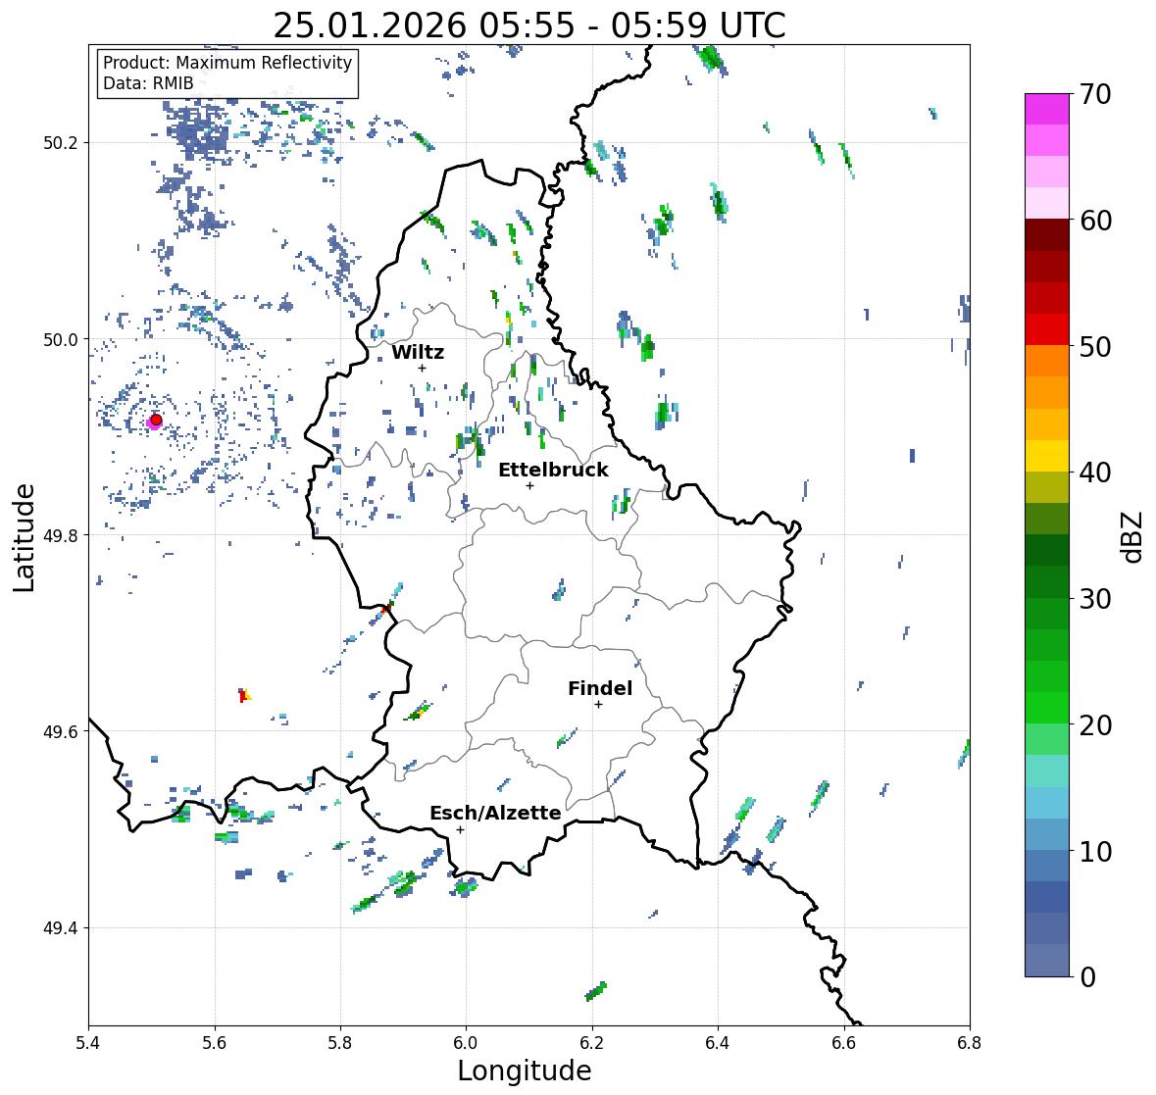
Task: Click the dBZ colorbar label
Action: pos(1132,536)
